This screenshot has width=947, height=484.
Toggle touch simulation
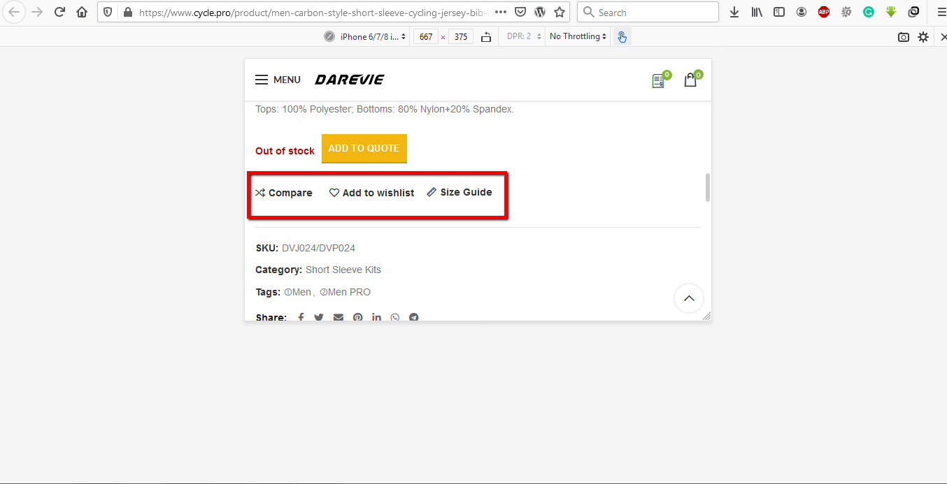coord(622,36)
